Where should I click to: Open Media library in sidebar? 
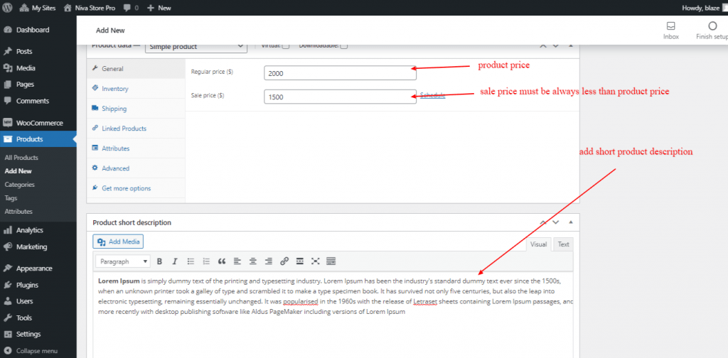coord(38,68)
